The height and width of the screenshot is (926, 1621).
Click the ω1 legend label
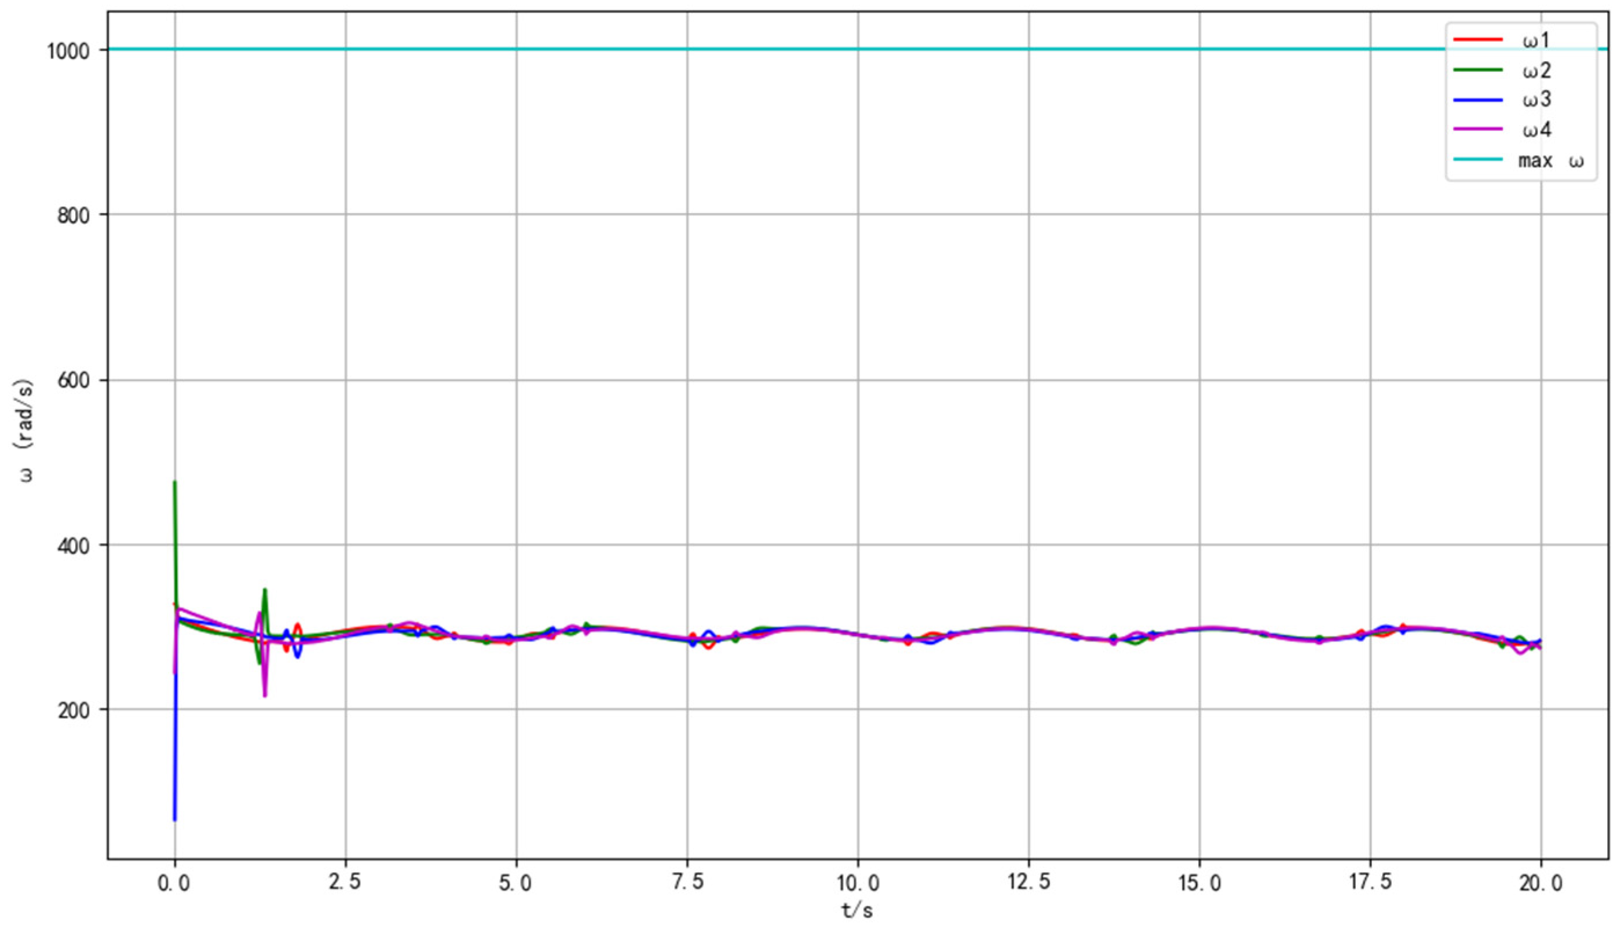pyautogui.click(x=1536, y=40)
